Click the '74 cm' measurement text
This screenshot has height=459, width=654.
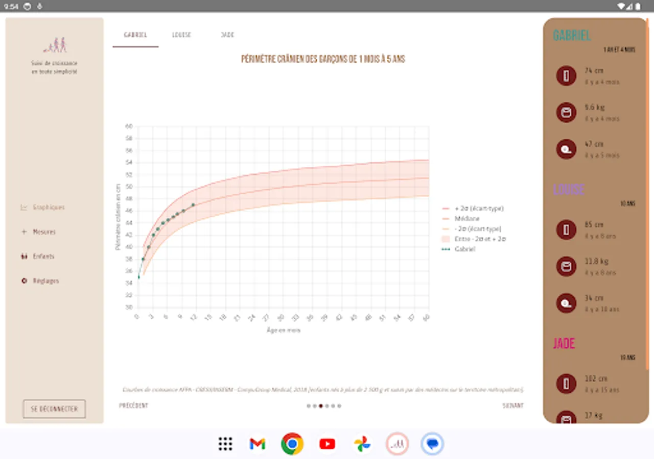pos(594,71)
